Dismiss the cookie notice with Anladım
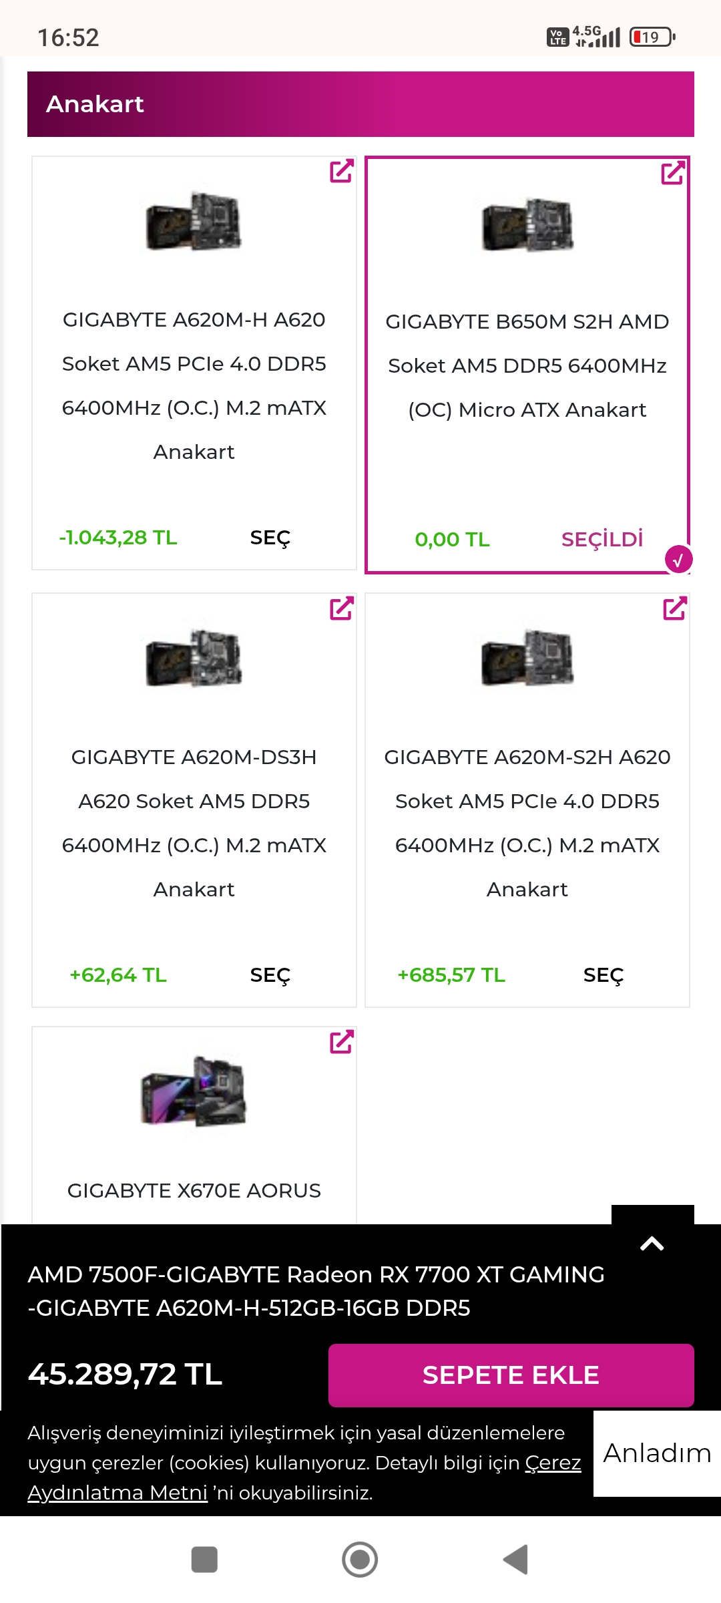Image resolution: width=721 pixels, height=1603 pixels. click(x=657, y=1453)
